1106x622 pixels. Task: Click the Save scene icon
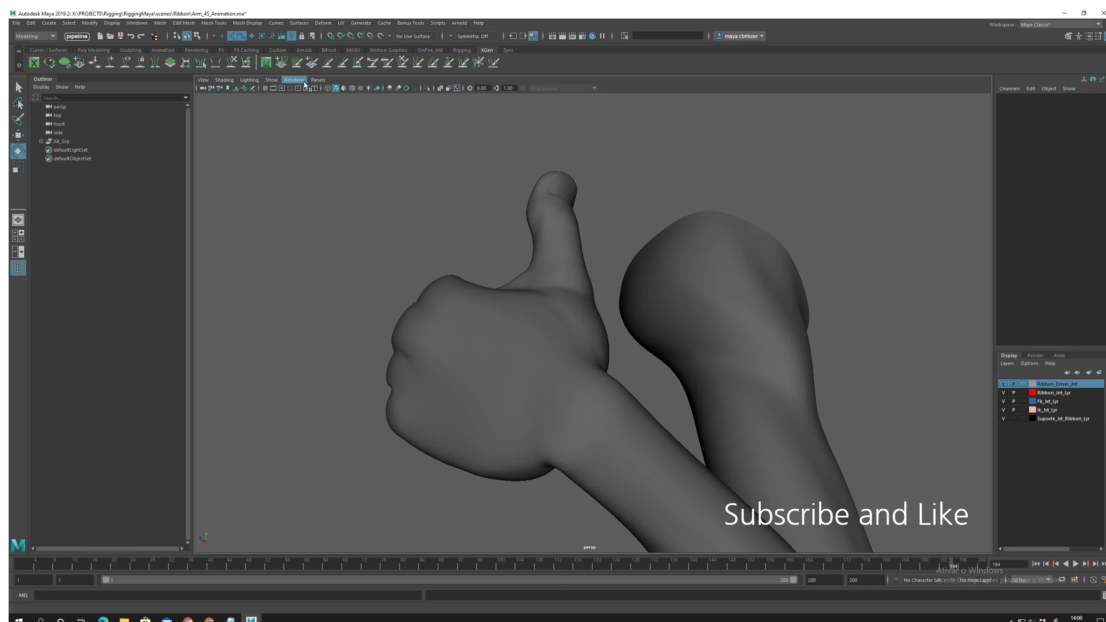121,36
